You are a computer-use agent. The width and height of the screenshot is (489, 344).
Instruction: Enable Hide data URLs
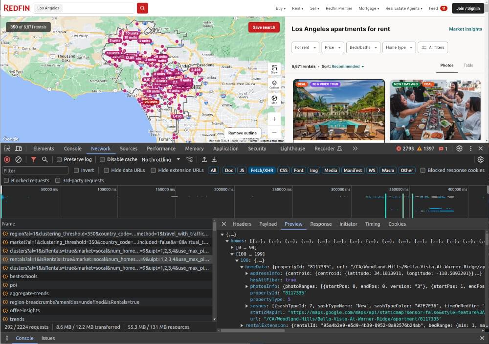click(106, 170)
